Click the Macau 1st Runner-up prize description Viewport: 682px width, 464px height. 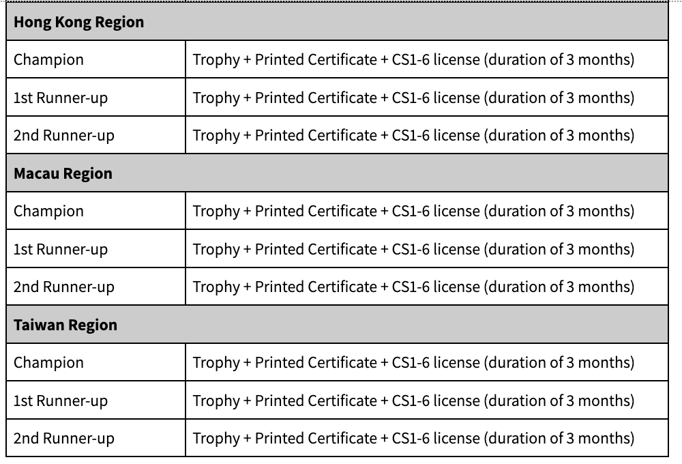click(413, 249)
